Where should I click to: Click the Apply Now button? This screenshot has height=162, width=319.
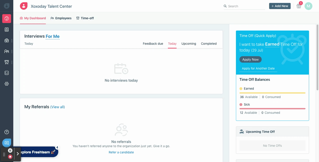250,59
